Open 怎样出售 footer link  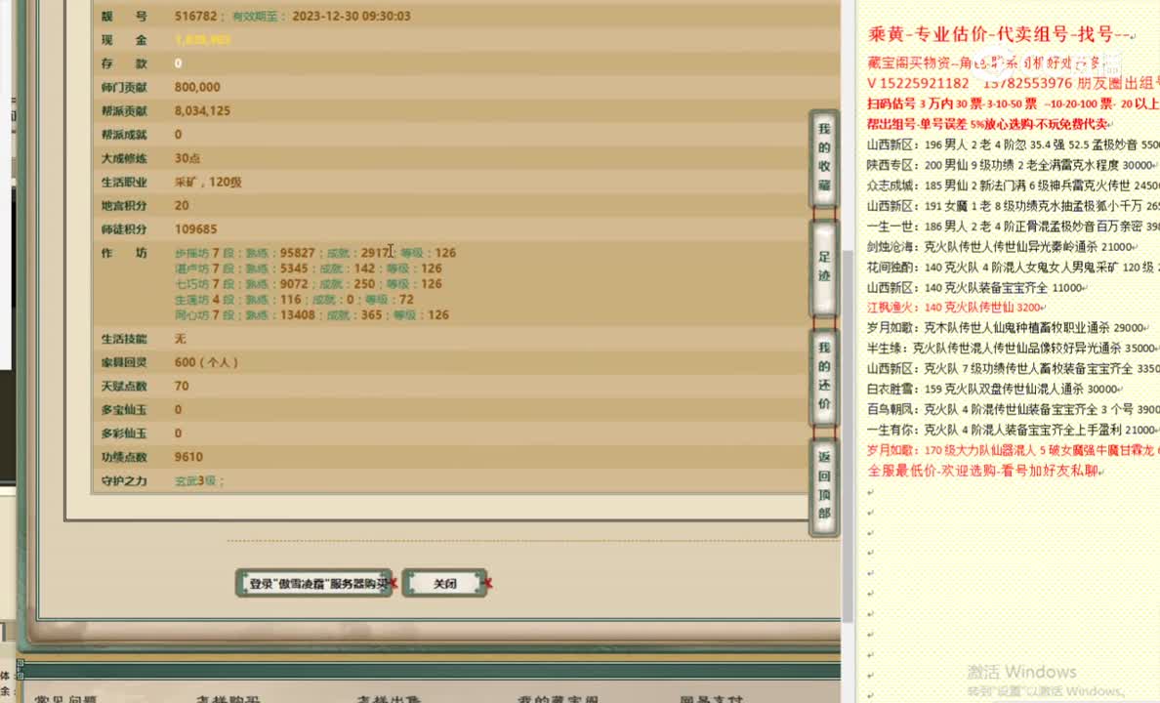[389, 698]
